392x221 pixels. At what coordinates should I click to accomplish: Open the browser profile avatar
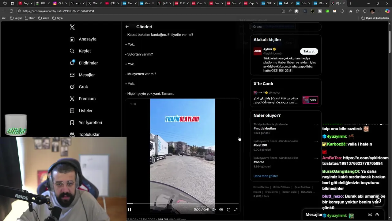372,11
